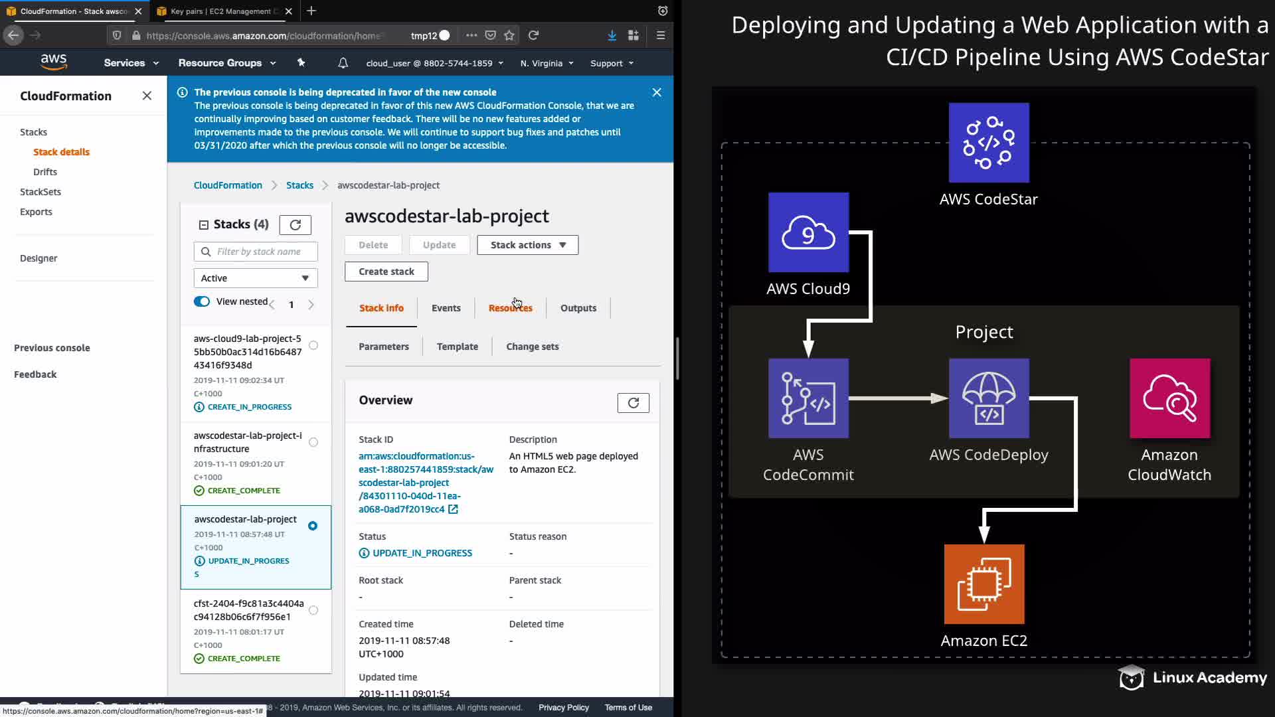Close the CloudFormation side panel
The width and height of the screenshot is (1275, 717).
click(x=147, y=96)
